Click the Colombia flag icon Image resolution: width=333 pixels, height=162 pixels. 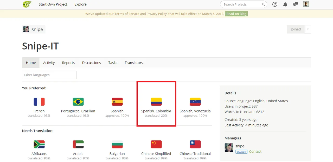pos(156,102)
